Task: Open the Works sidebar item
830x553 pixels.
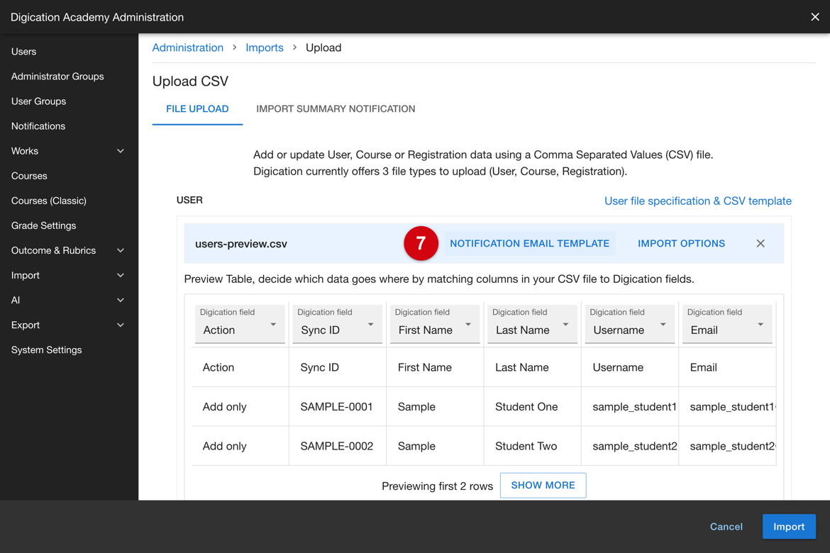Action: [x=24, y=151]
